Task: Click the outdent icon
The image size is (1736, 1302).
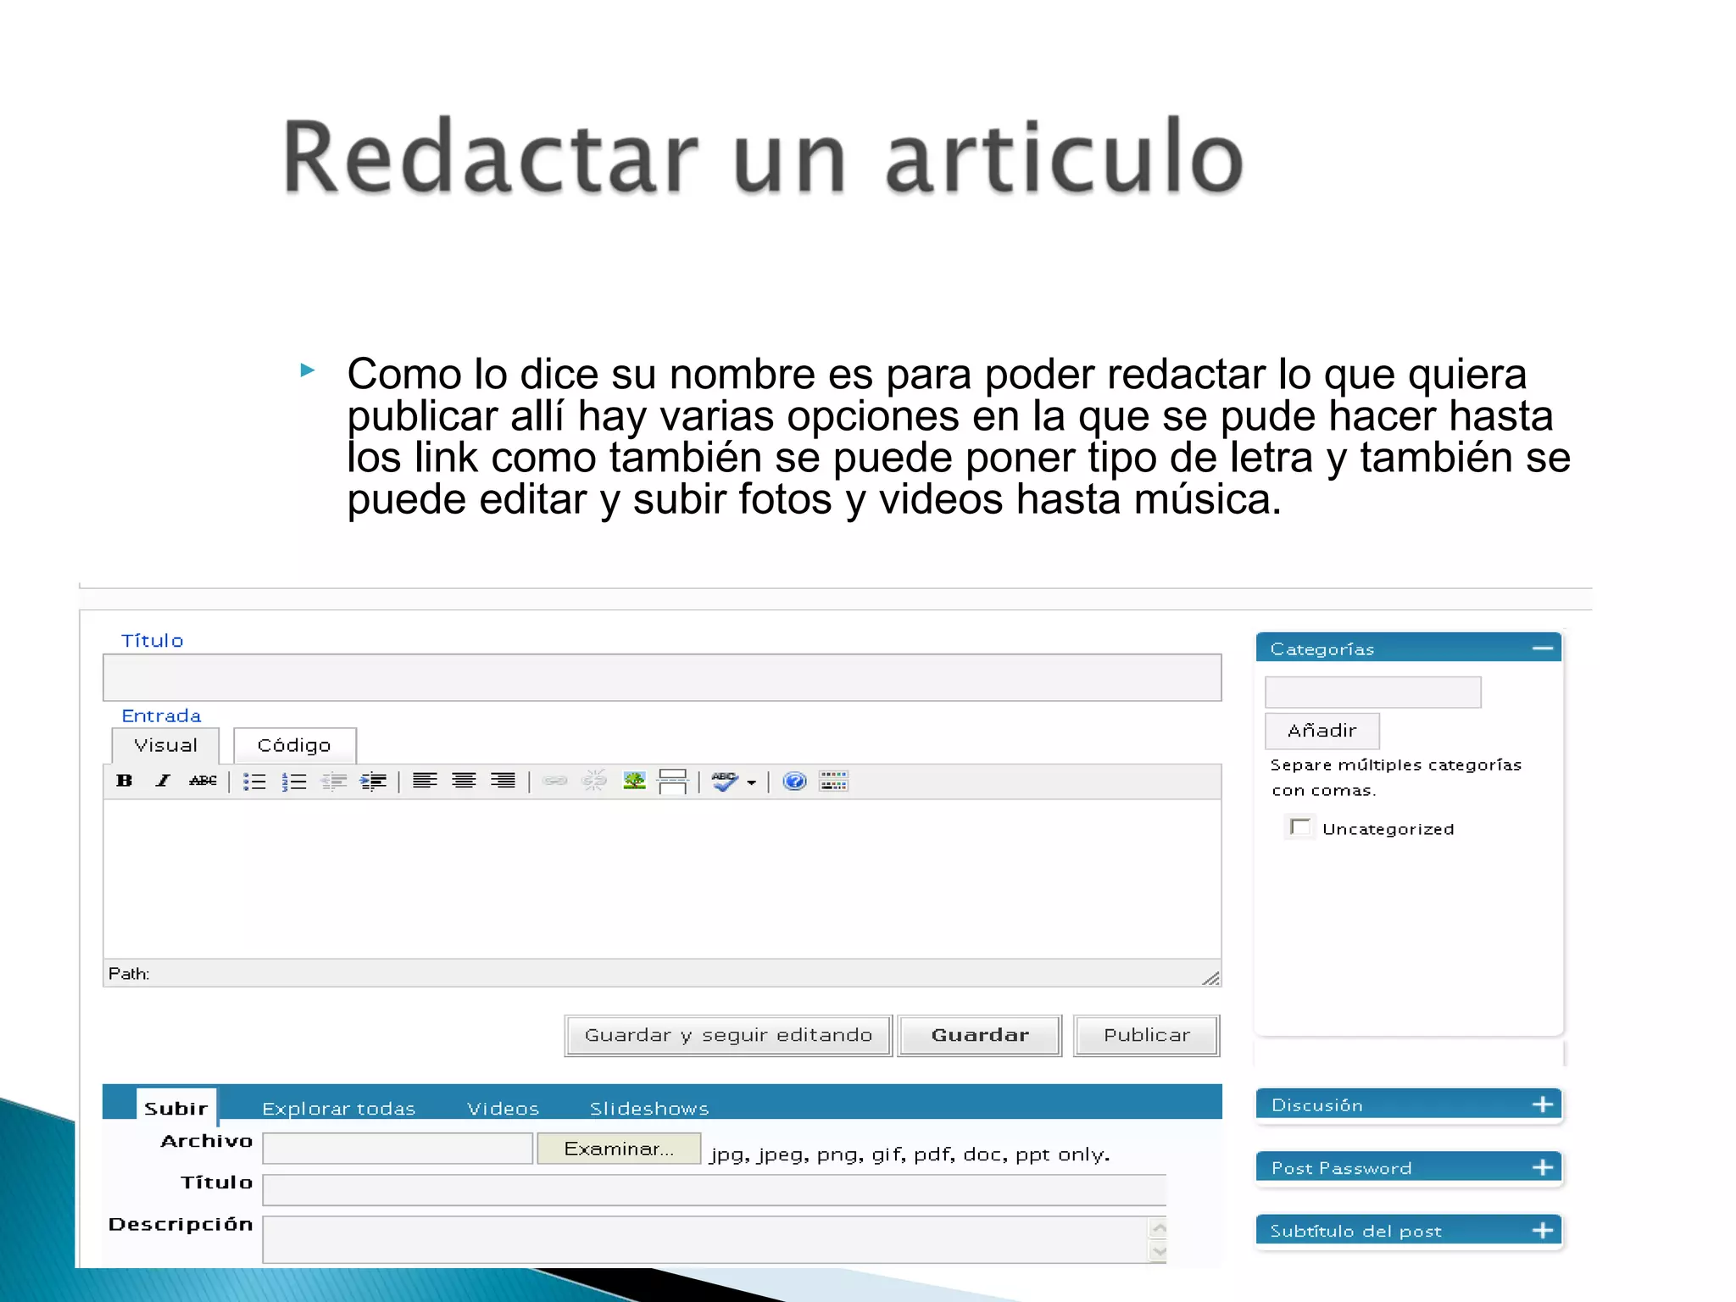Action: point(334,782)
